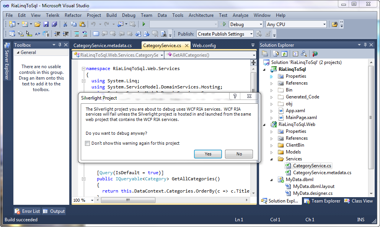Click the Solution Explorer vertical scrollbar
Viewport: 380px width, 227px height.
click(371, 118)
